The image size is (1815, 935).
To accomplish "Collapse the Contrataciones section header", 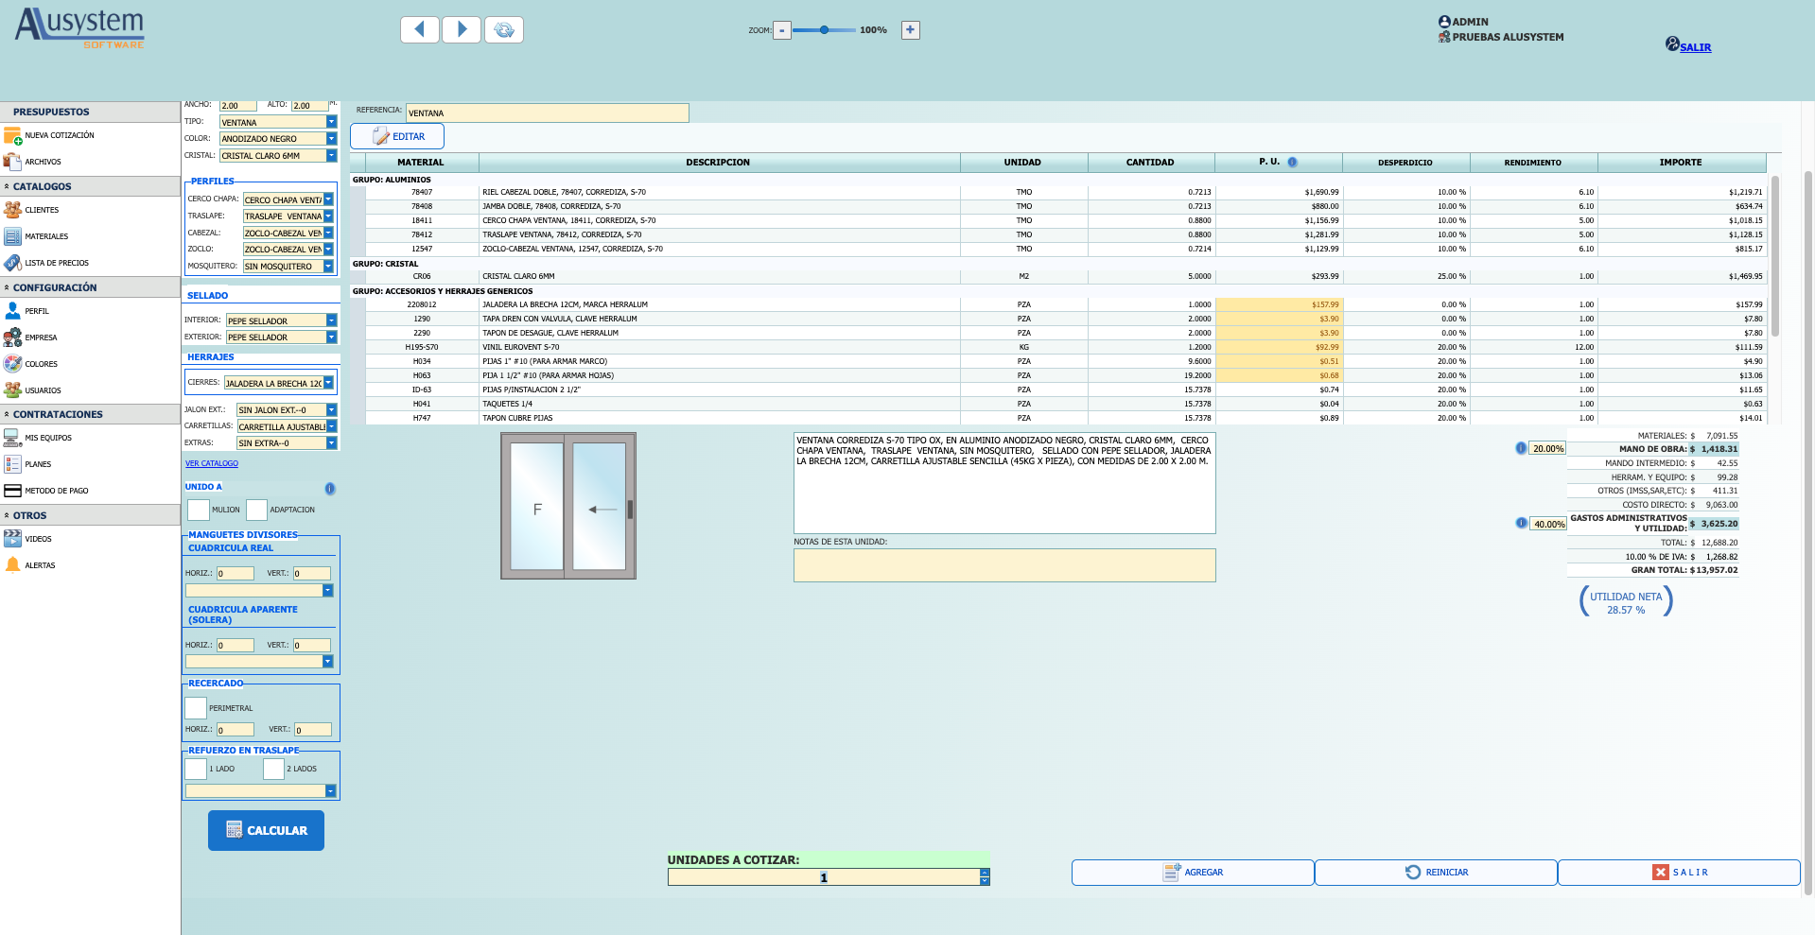I will click(x=90, y=414).
